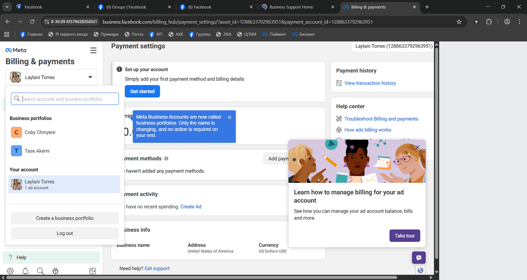
Task: Collapse the Laylani Torres account dropdown
Action: (x=90, y=77)
